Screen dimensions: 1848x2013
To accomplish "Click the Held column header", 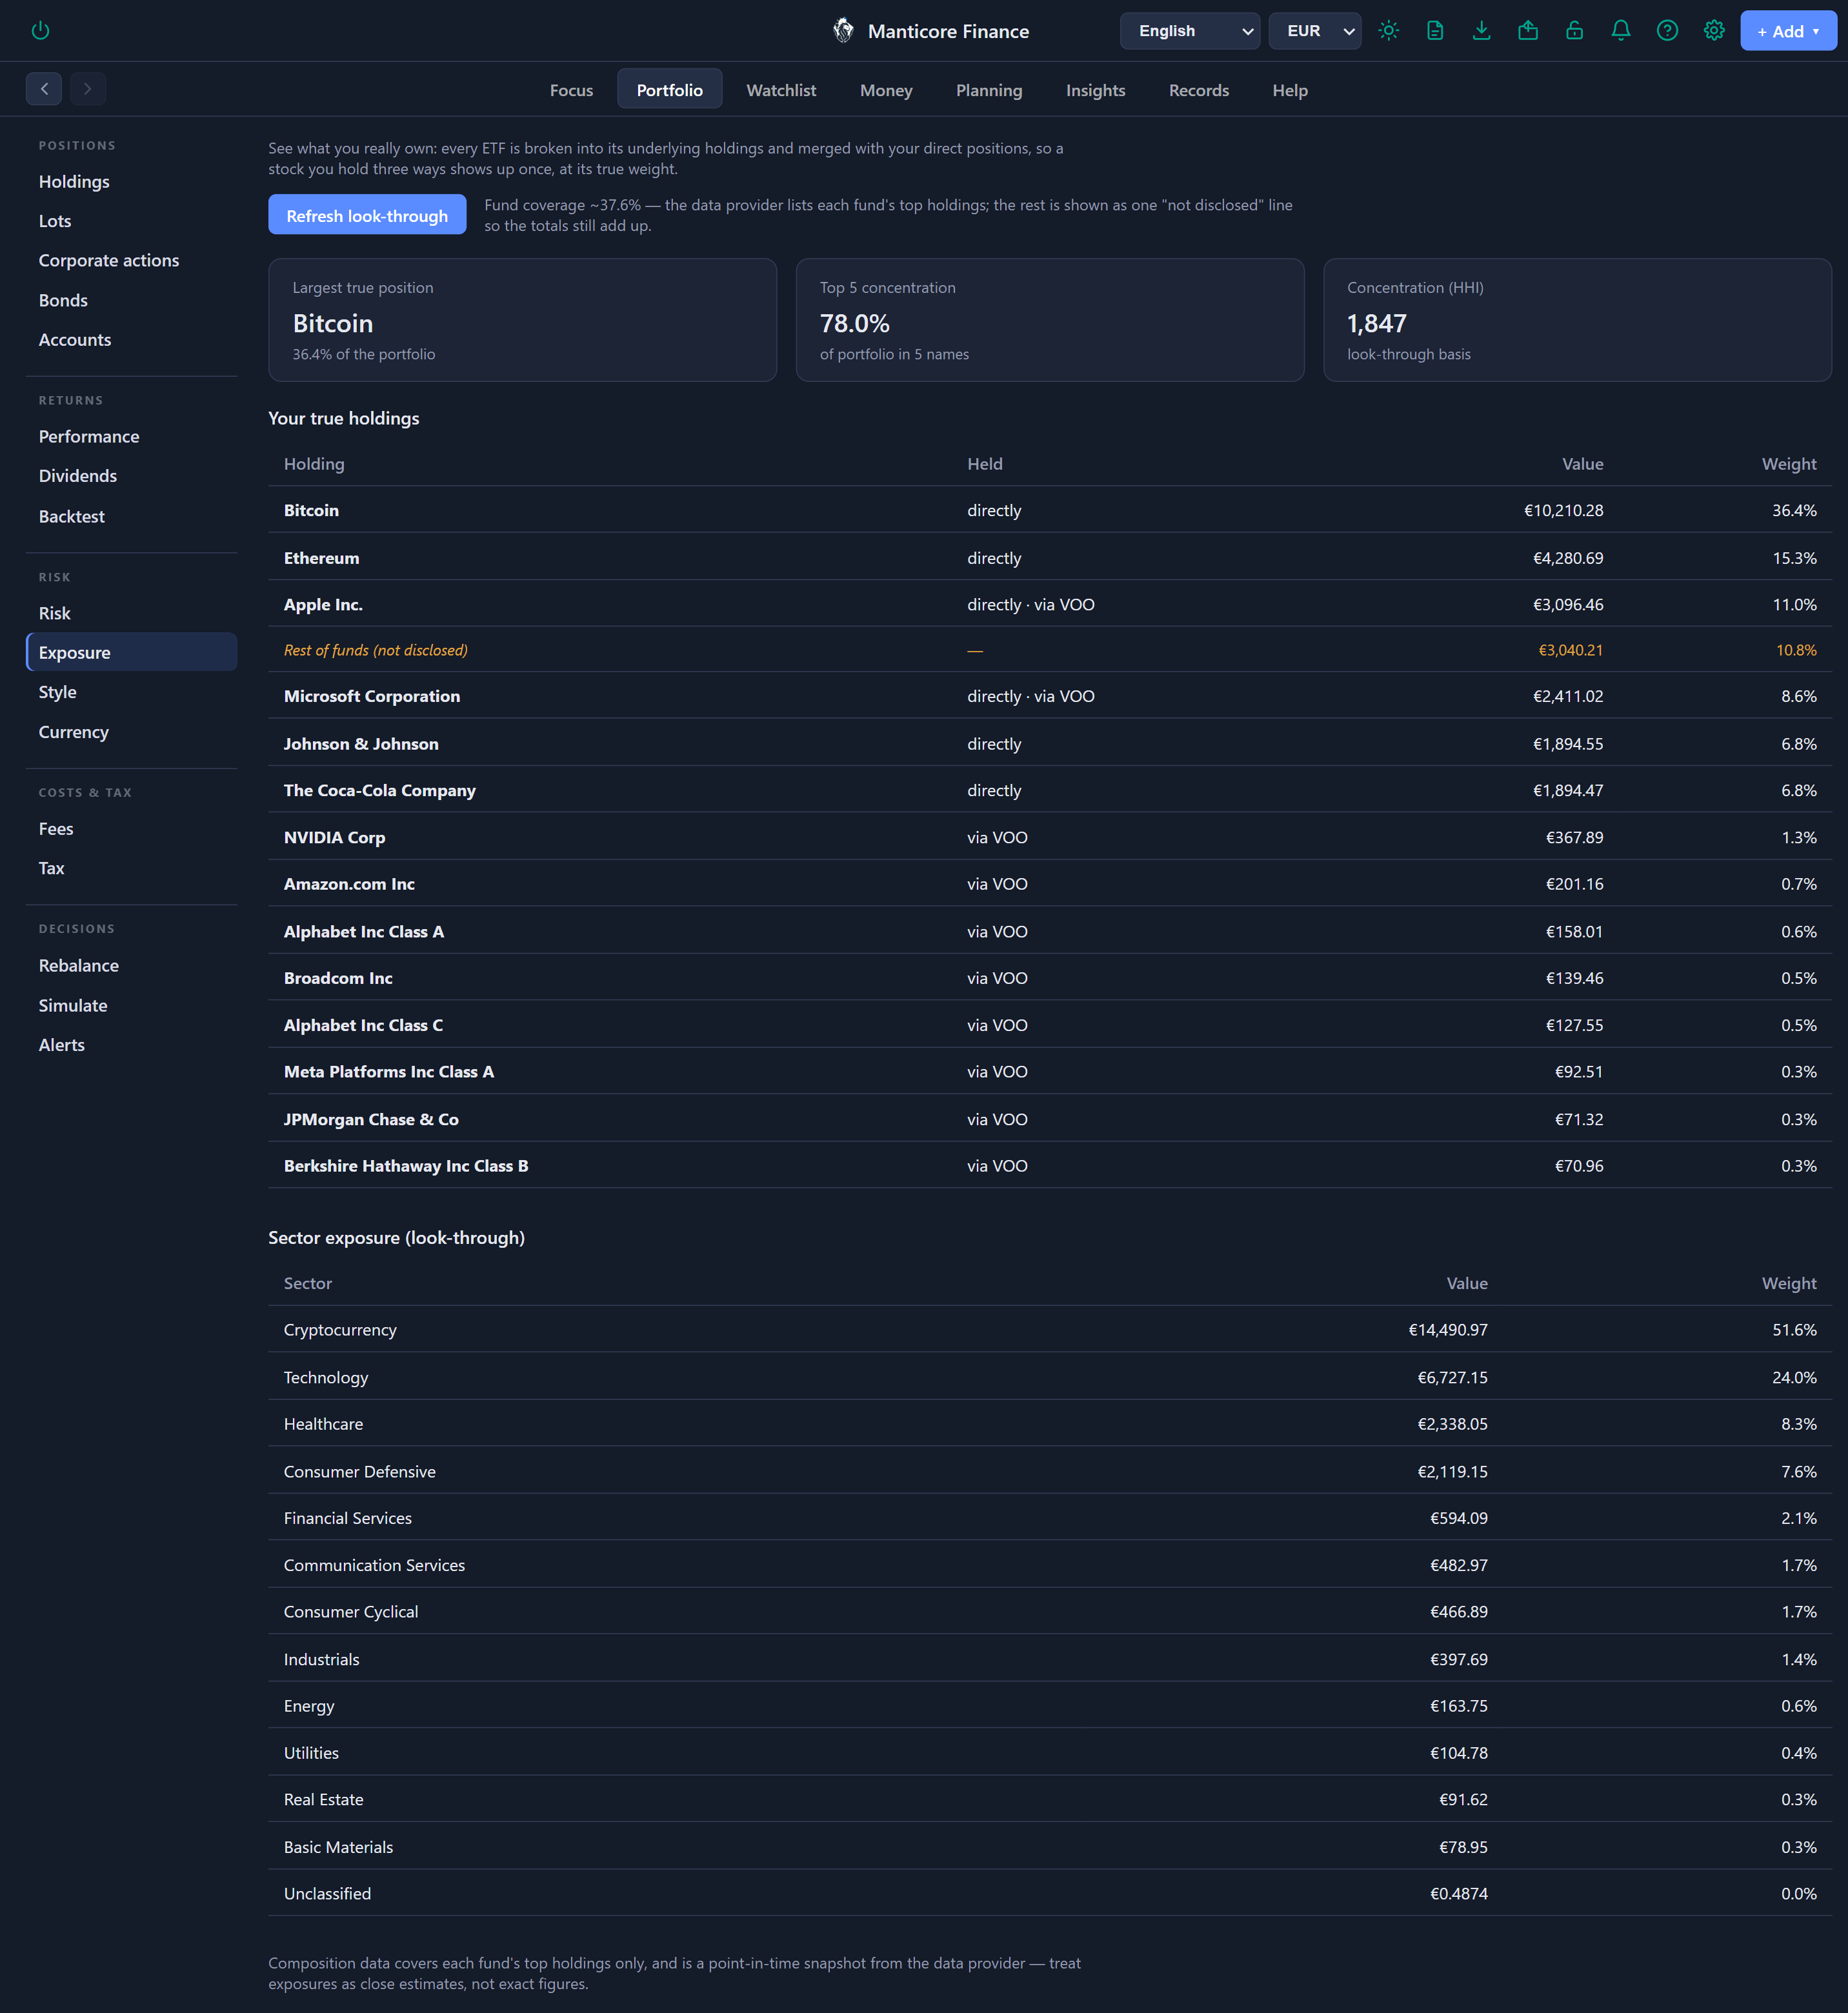I will pos(985,464).
